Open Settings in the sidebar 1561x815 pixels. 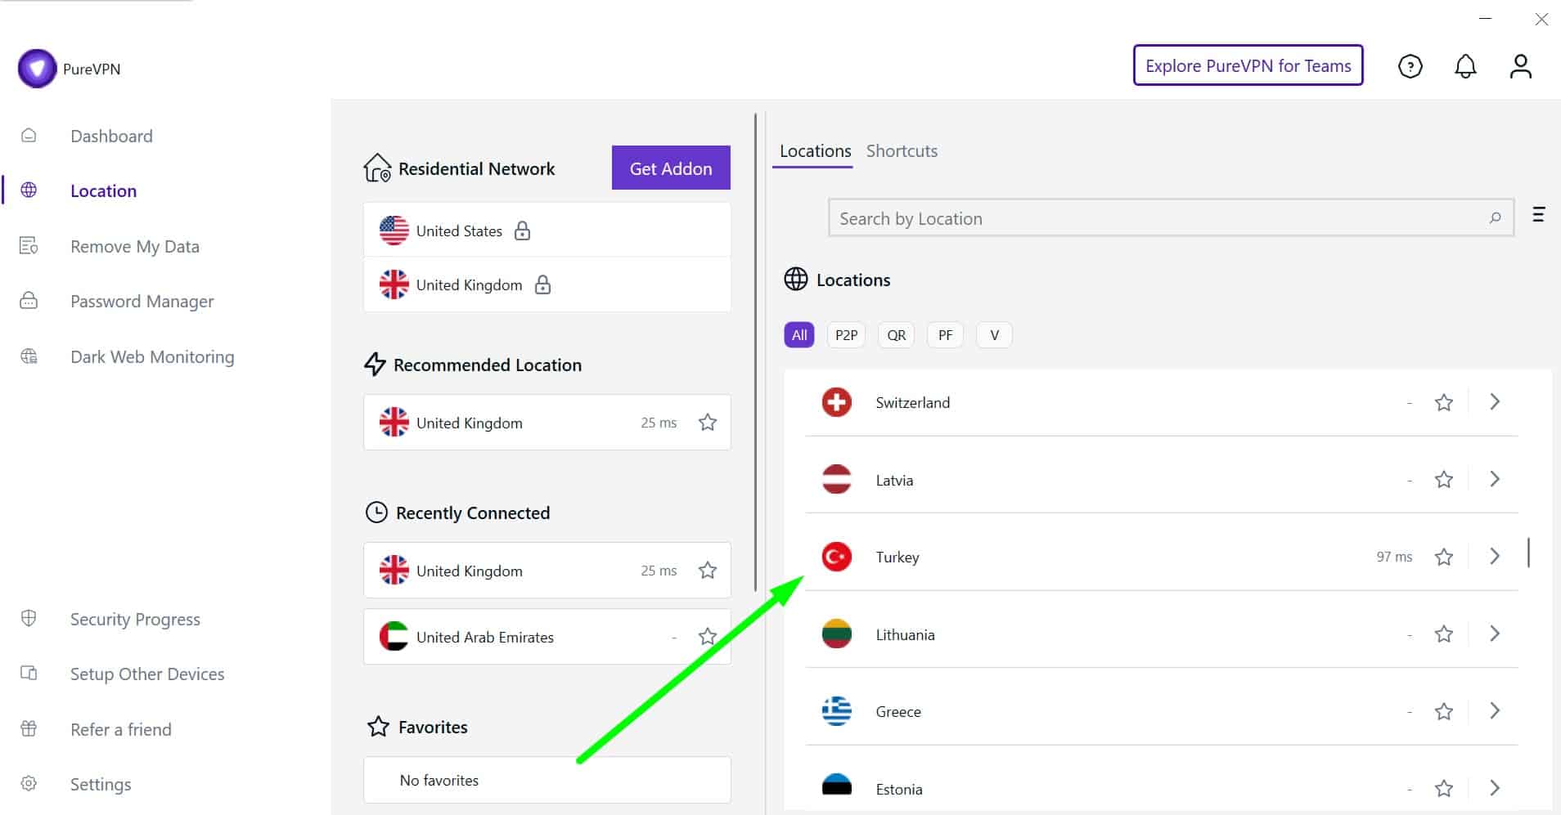[x=101, y=784]
